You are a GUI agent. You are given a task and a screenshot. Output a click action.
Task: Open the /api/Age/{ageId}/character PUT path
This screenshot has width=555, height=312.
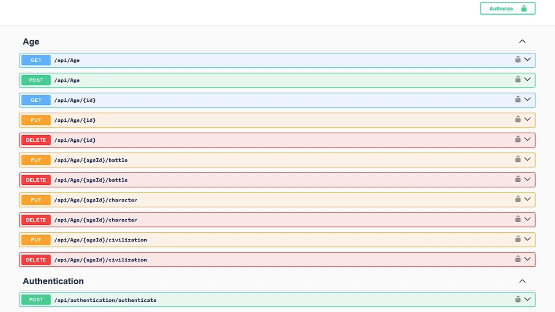pyautogui.click(x=96, y=200)
